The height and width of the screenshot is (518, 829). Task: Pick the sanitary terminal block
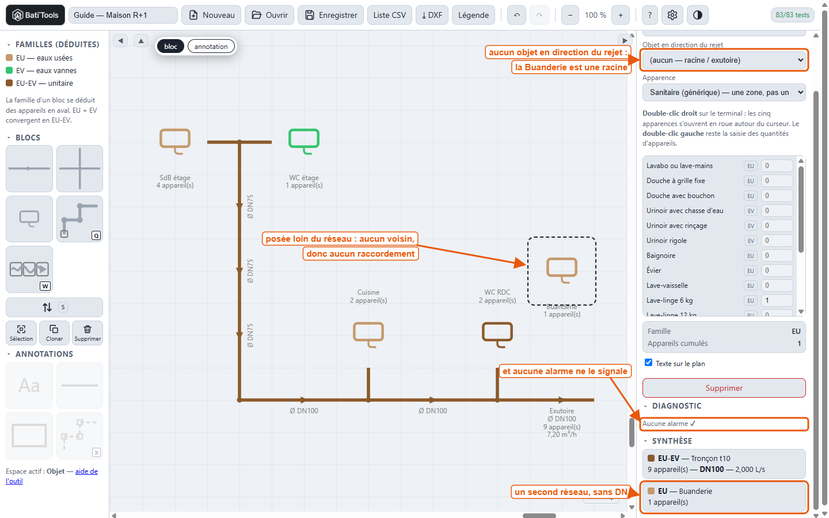29,219
